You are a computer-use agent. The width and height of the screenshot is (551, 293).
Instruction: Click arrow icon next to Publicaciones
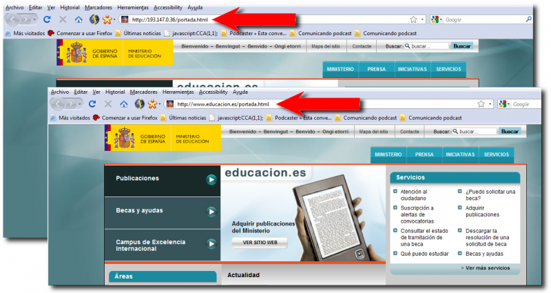tap(211, 179)
